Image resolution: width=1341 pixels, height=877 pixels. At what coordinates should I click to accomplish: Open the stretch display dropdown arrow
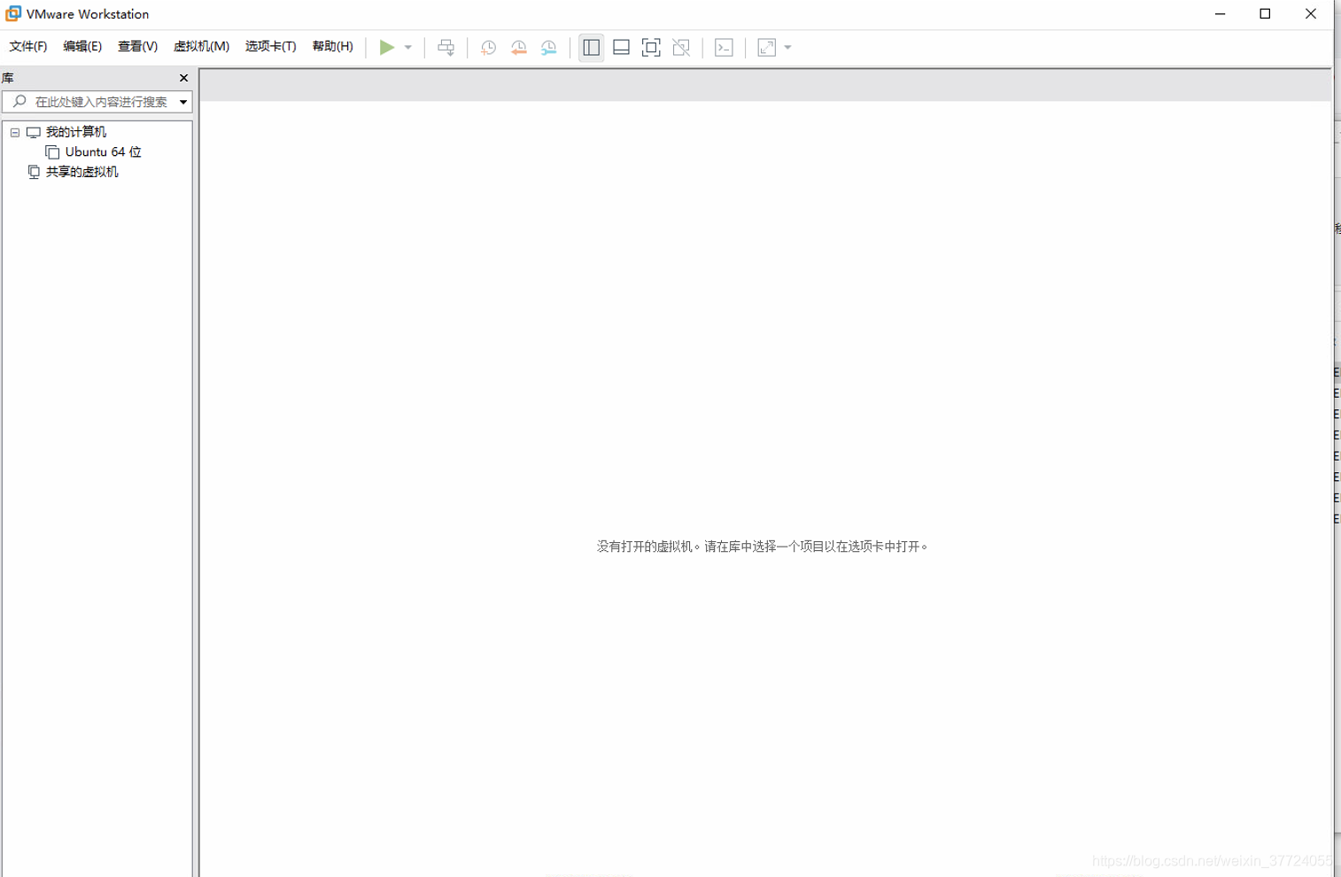pyautogui.click(x=787, y=48)
